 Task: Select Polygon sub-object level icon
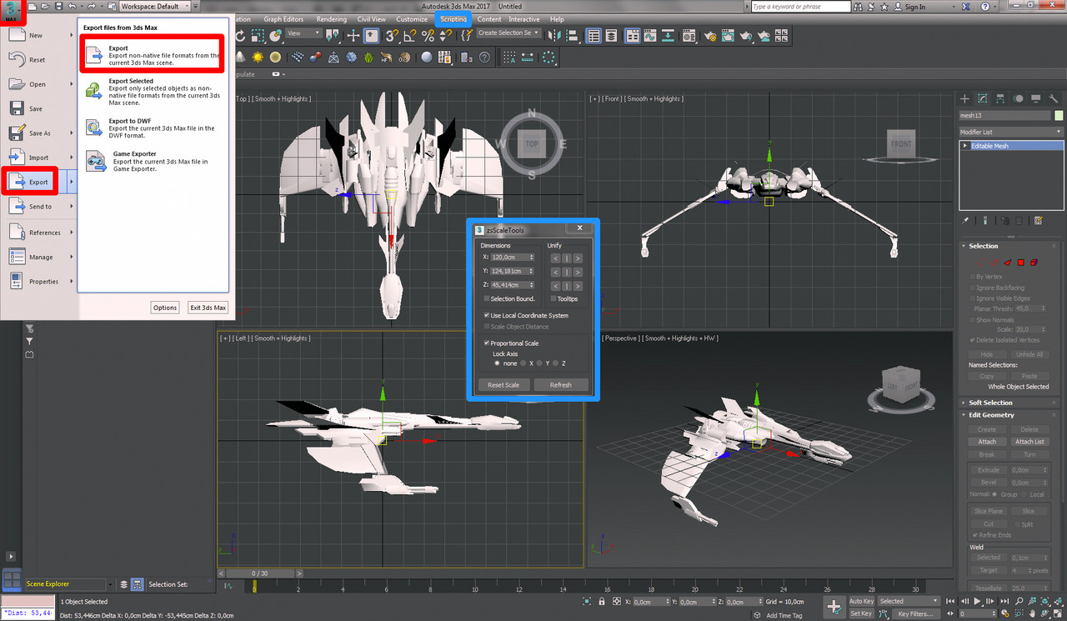point(1020,262)
